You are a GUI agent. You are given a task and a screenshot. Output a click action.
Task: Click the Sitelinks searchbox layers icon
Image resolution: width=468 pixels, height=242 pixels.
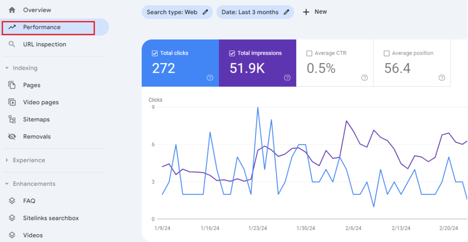pos(12,218)
